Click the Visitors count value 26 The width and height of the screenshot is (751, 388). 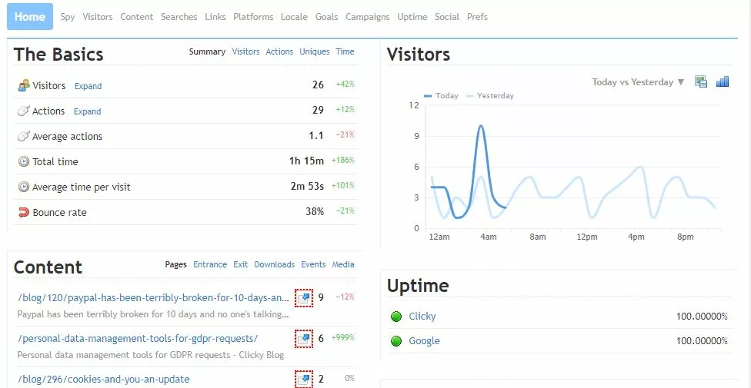(318, 85)
